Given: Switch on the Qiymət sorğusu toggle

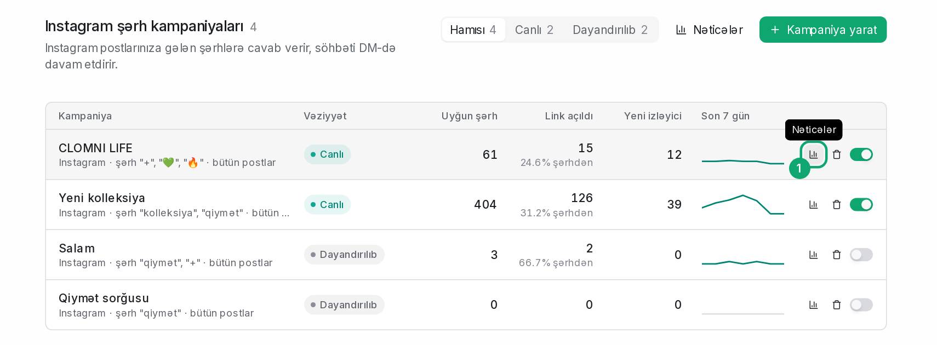Looking at the screenshot, I should (861, 305).
